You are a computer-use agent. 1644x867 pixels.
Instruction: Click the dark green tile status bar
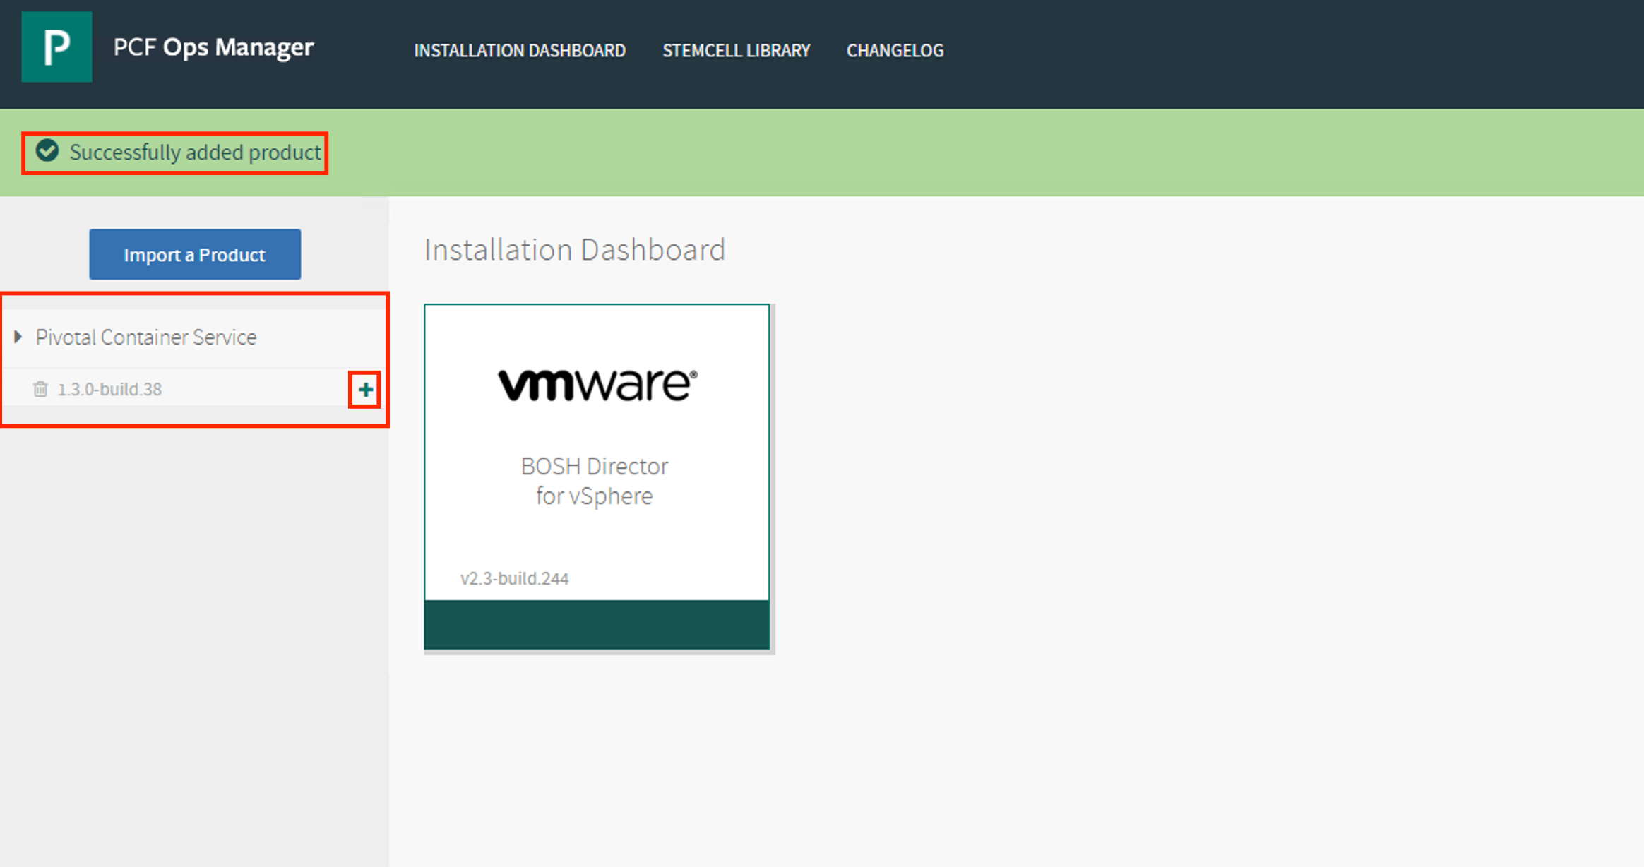[x=597, y=625]
